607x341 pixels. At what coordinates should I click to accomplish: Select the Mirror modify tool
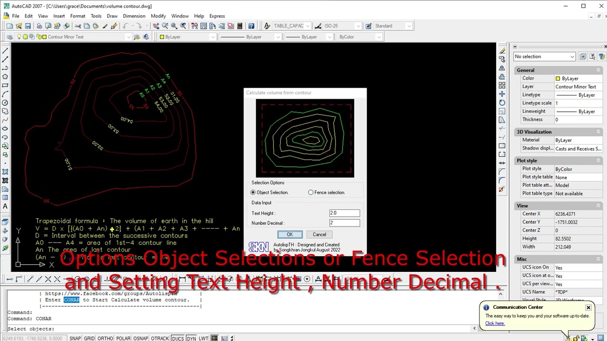click(502, 68)
